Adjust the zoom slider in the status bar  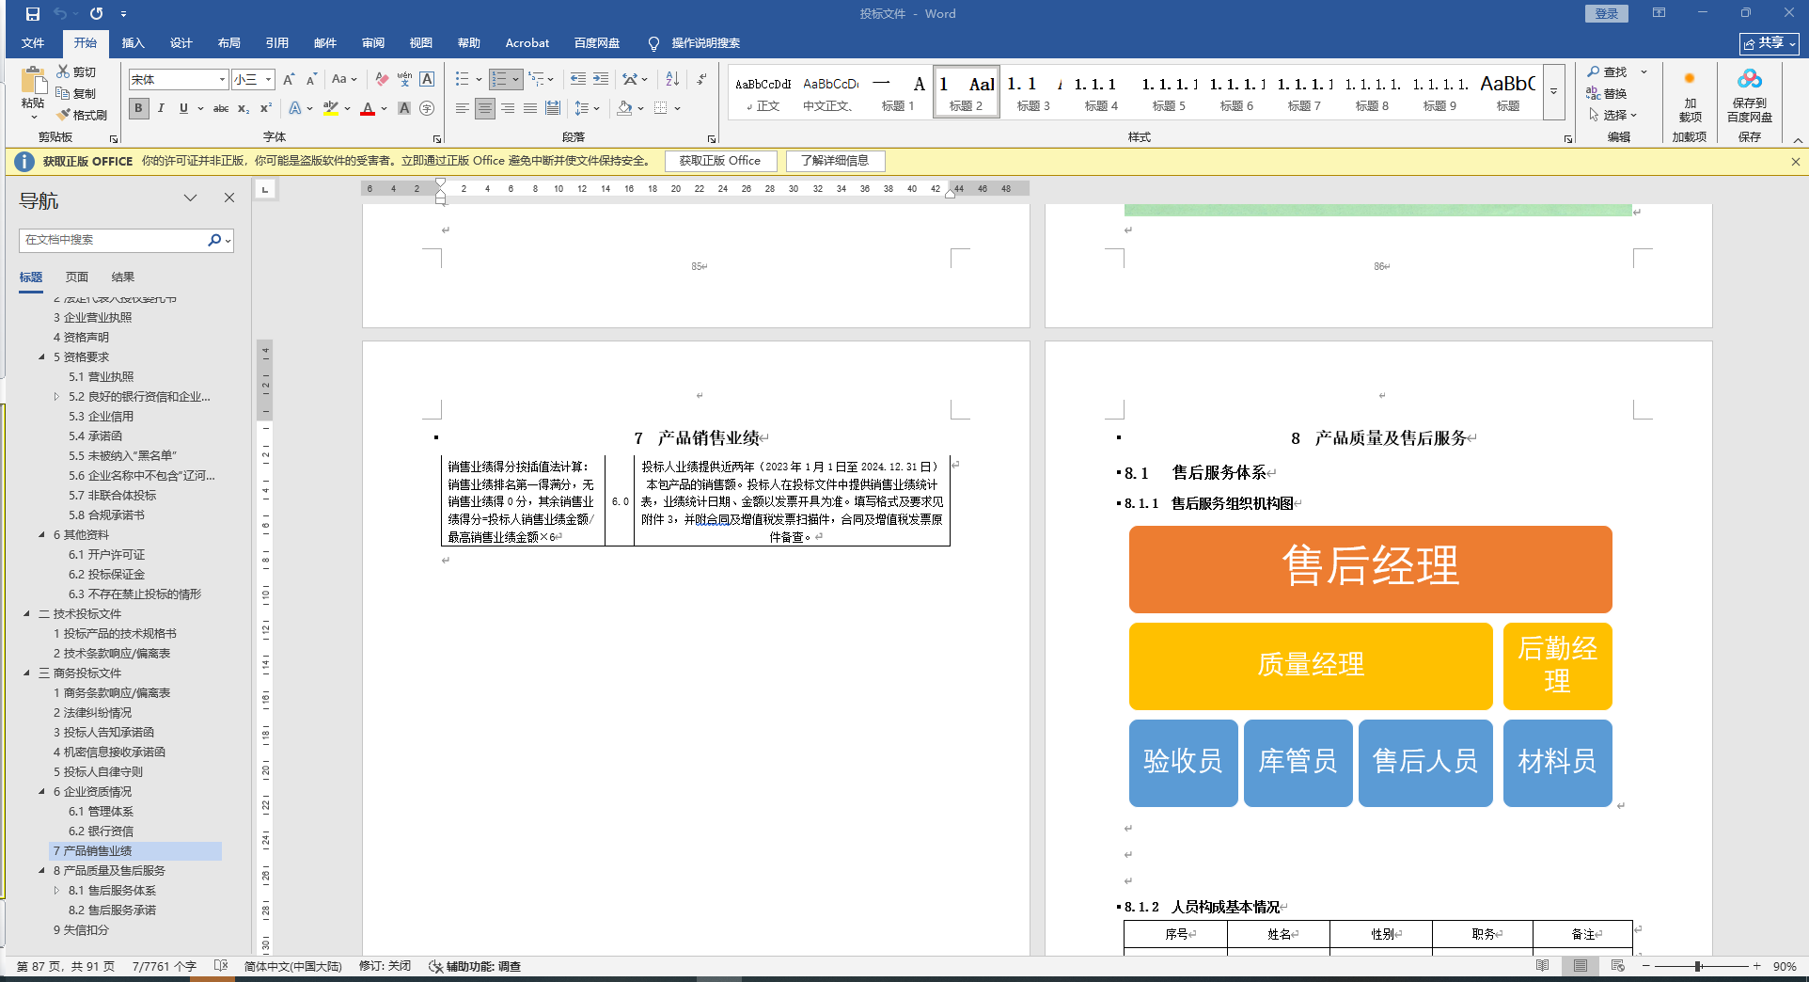tap(1698, 966)
